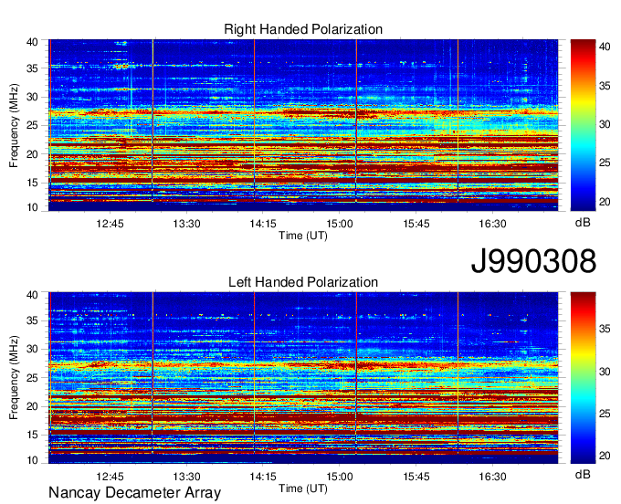Click the 'Left Handed Polarization' title

click(x=303, y=282)
